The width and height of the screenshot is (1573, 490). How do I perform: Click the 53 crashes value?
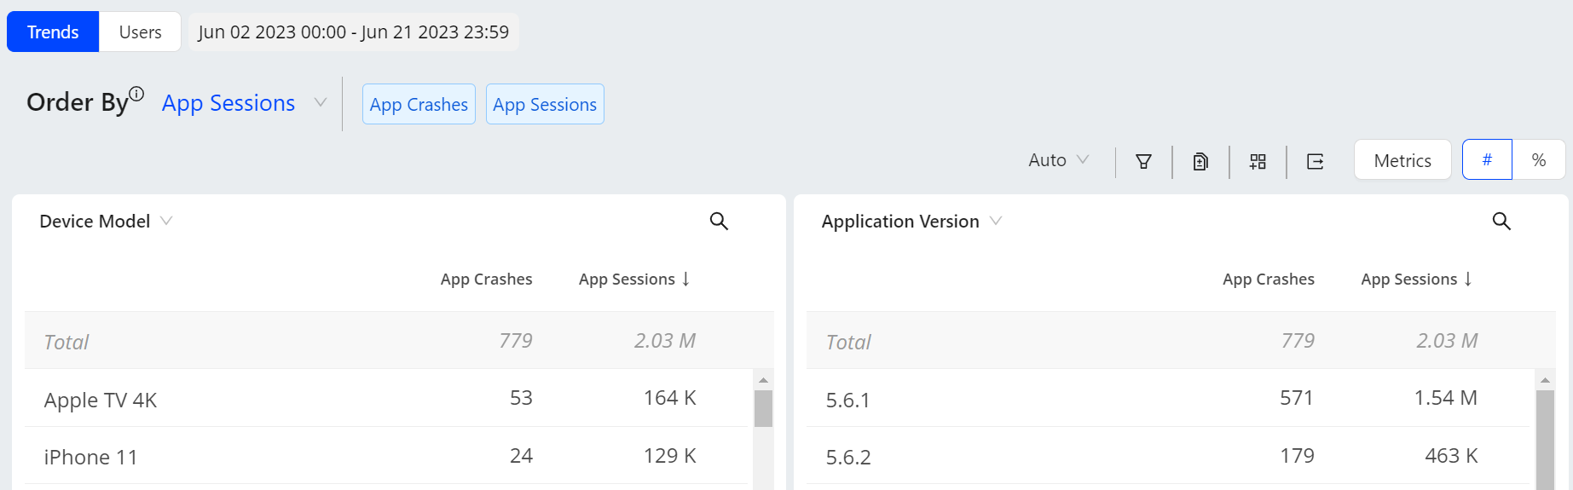521,398
